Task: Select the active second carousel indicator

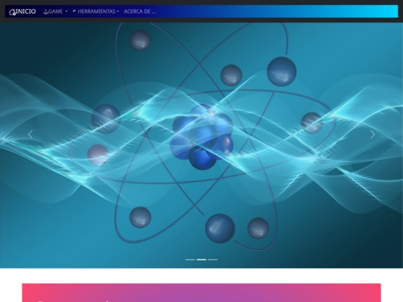Action: [201, 259]
